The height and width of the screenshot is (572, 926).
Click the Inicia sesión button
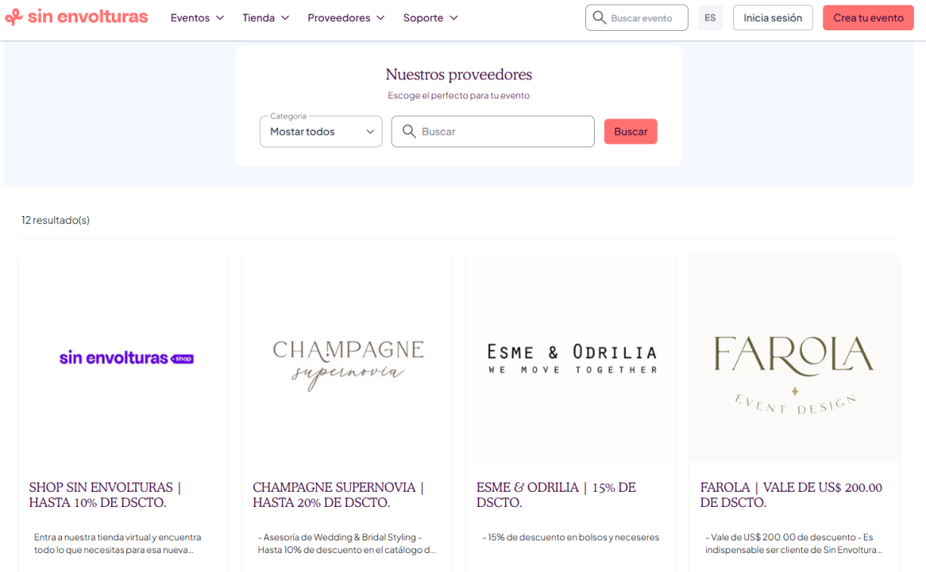(773, 17)
